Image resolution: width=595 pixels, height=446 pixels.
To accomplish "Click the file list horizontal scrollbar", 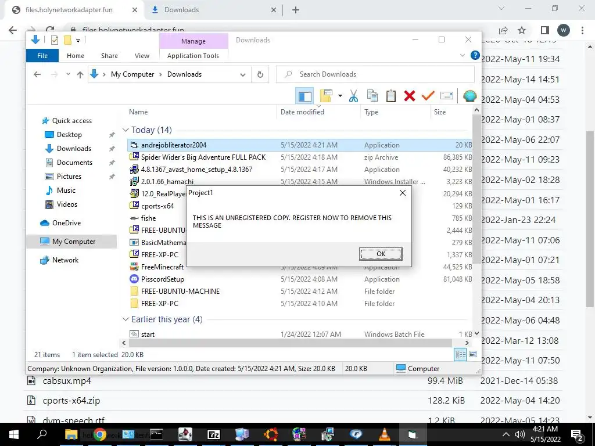I will click(291, 343).
